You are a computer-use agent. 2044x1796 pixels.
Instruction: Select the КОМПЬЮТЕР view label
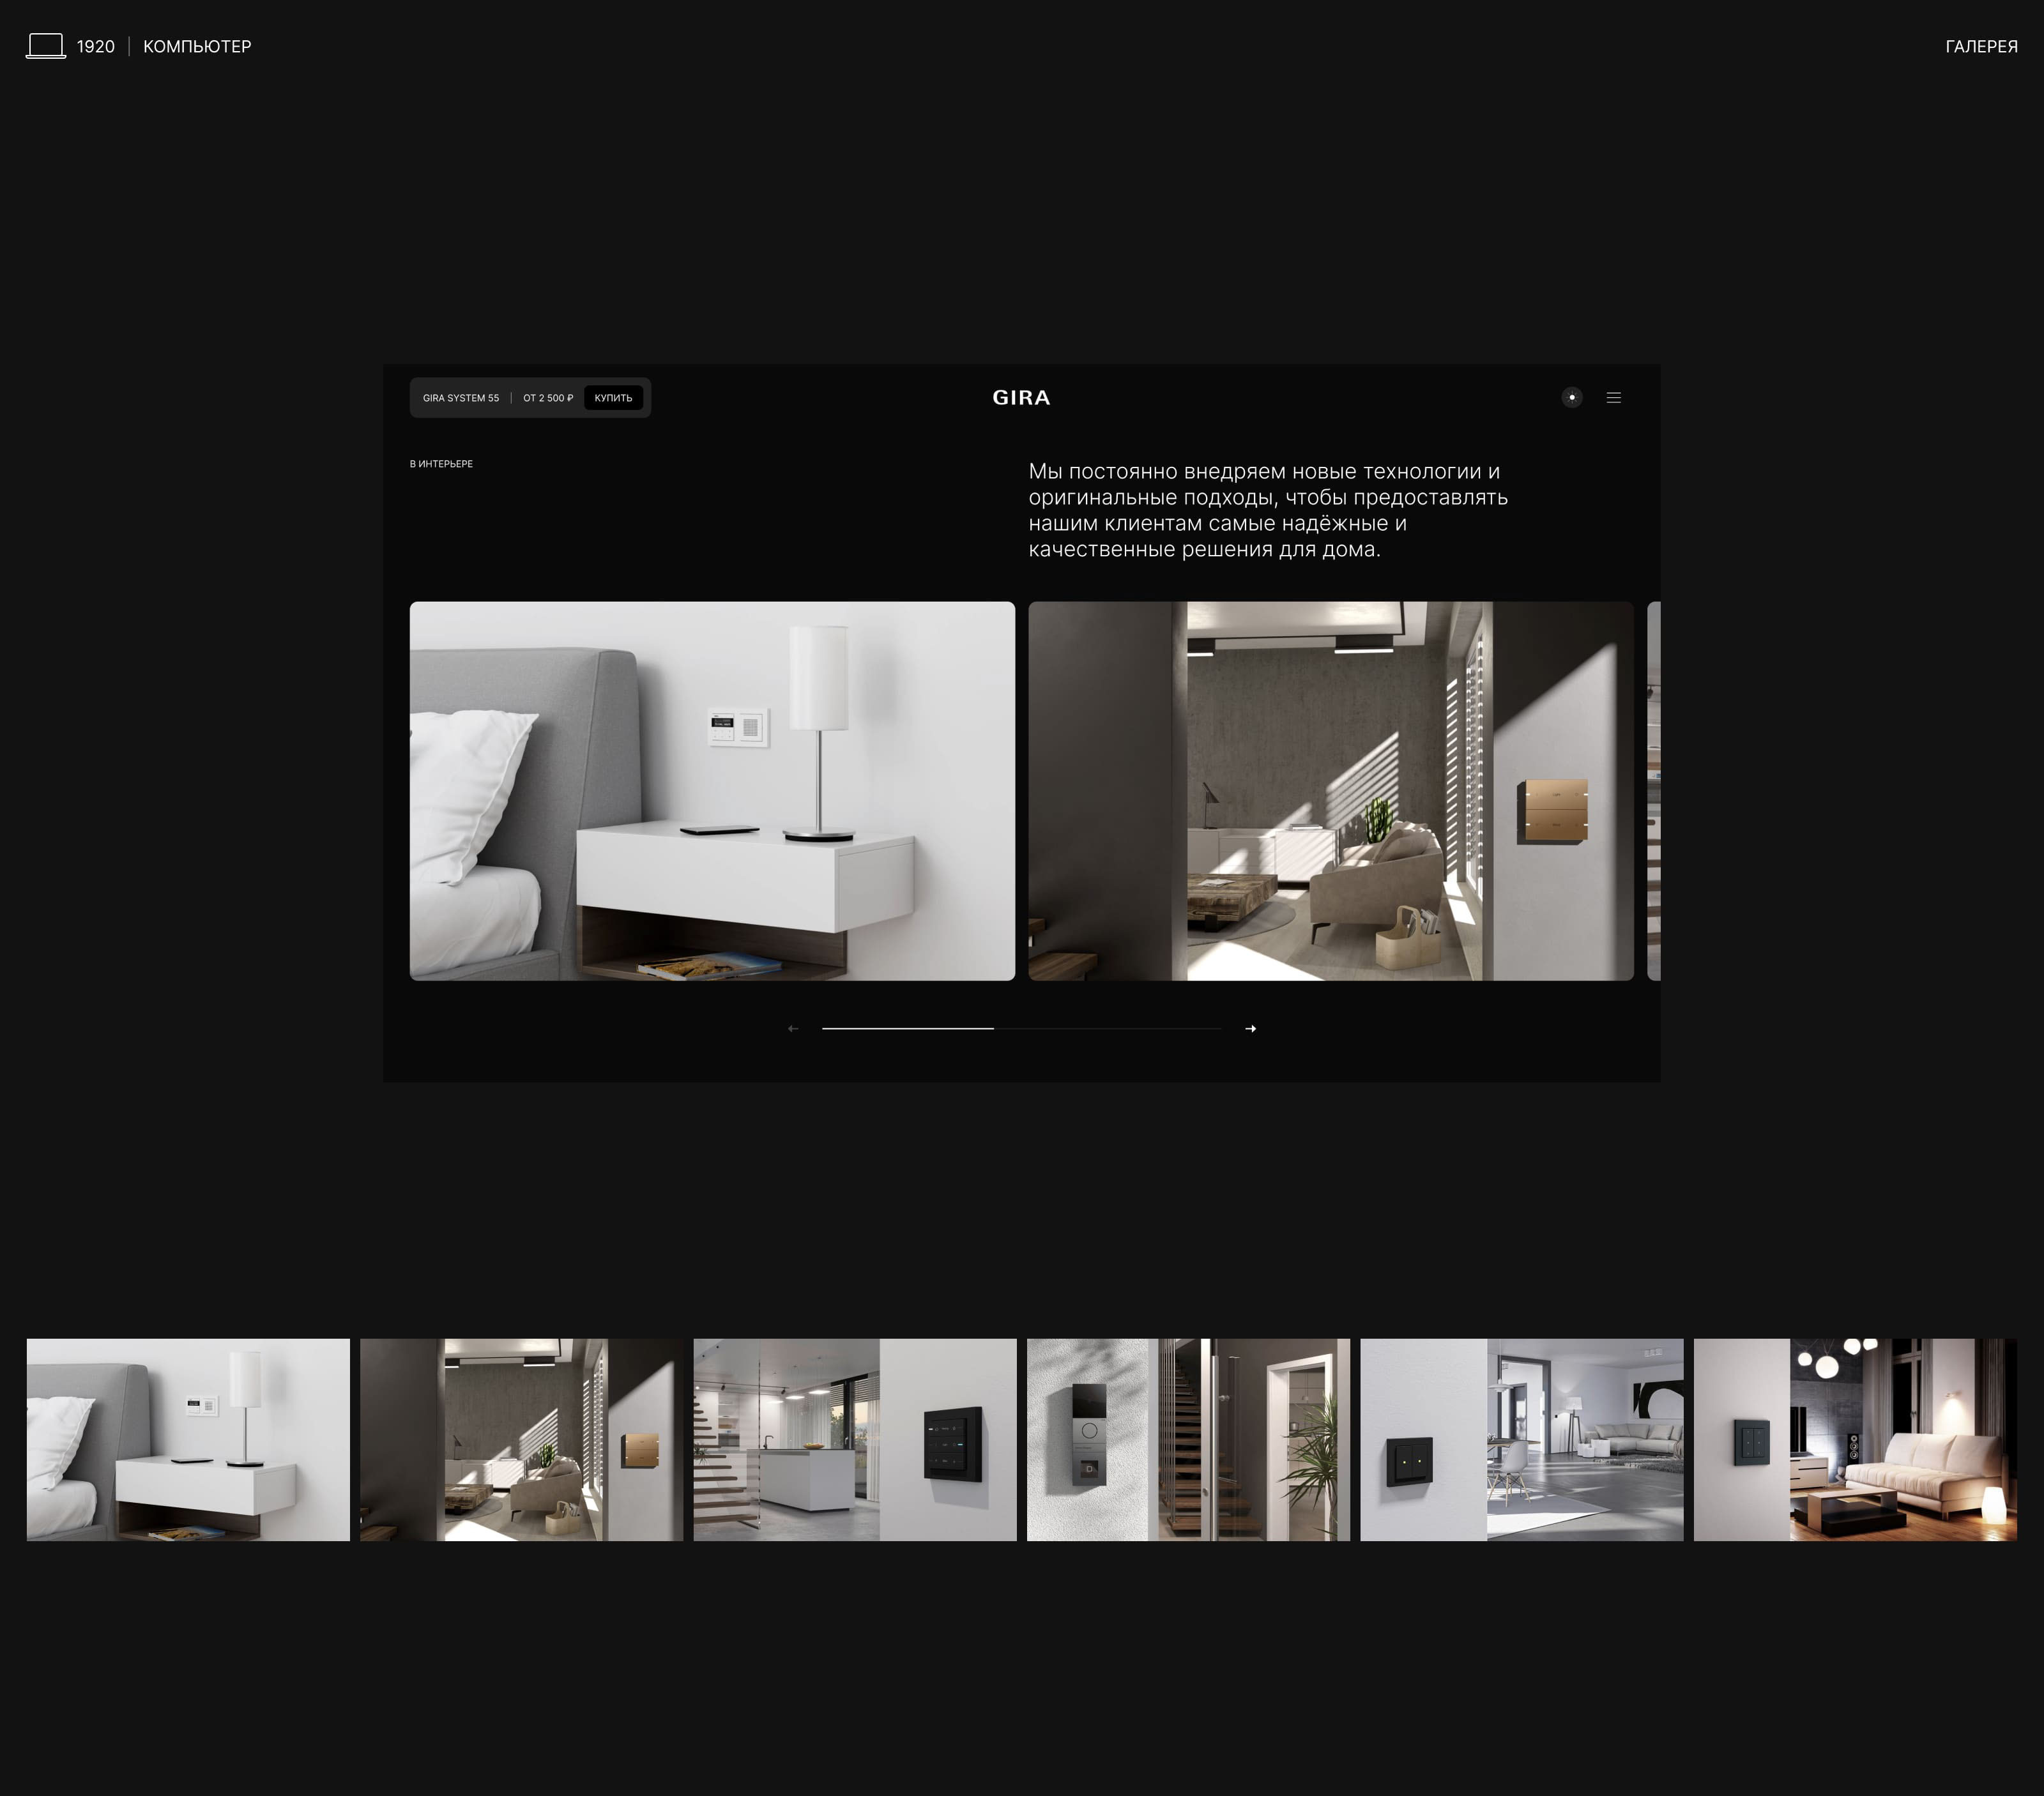197,46
